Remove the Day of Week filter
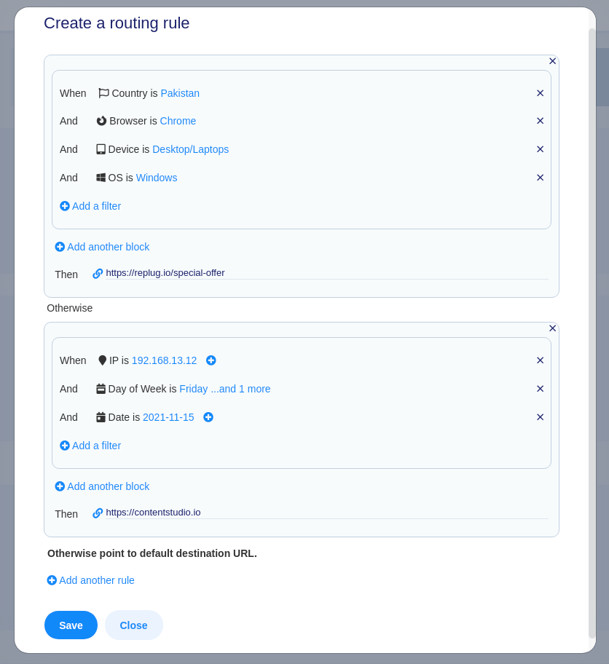 point(540,389)
